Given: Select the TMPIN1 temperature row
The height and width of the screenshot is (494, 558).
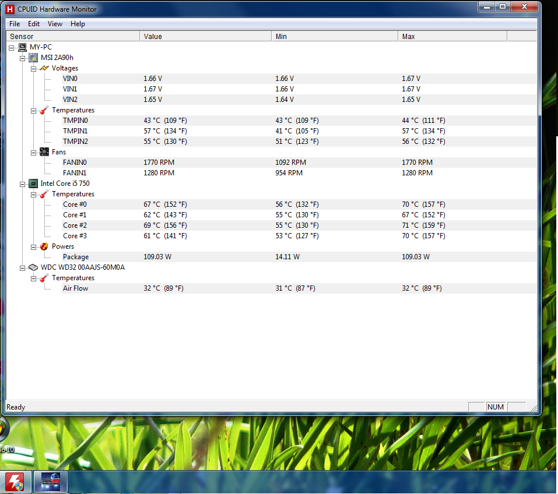Looking at the screenshot, I should tap(299, 131).
